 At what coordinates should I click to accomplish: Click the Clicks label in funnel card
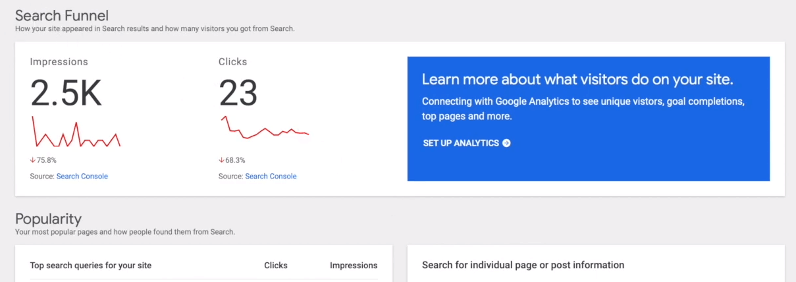pos(232,62)
